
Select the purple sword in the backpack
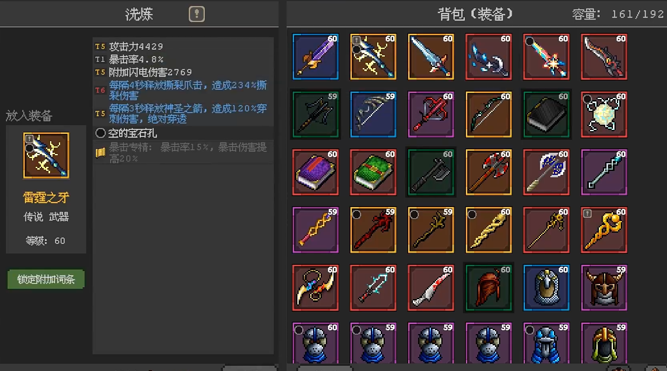tap(315, 57)
